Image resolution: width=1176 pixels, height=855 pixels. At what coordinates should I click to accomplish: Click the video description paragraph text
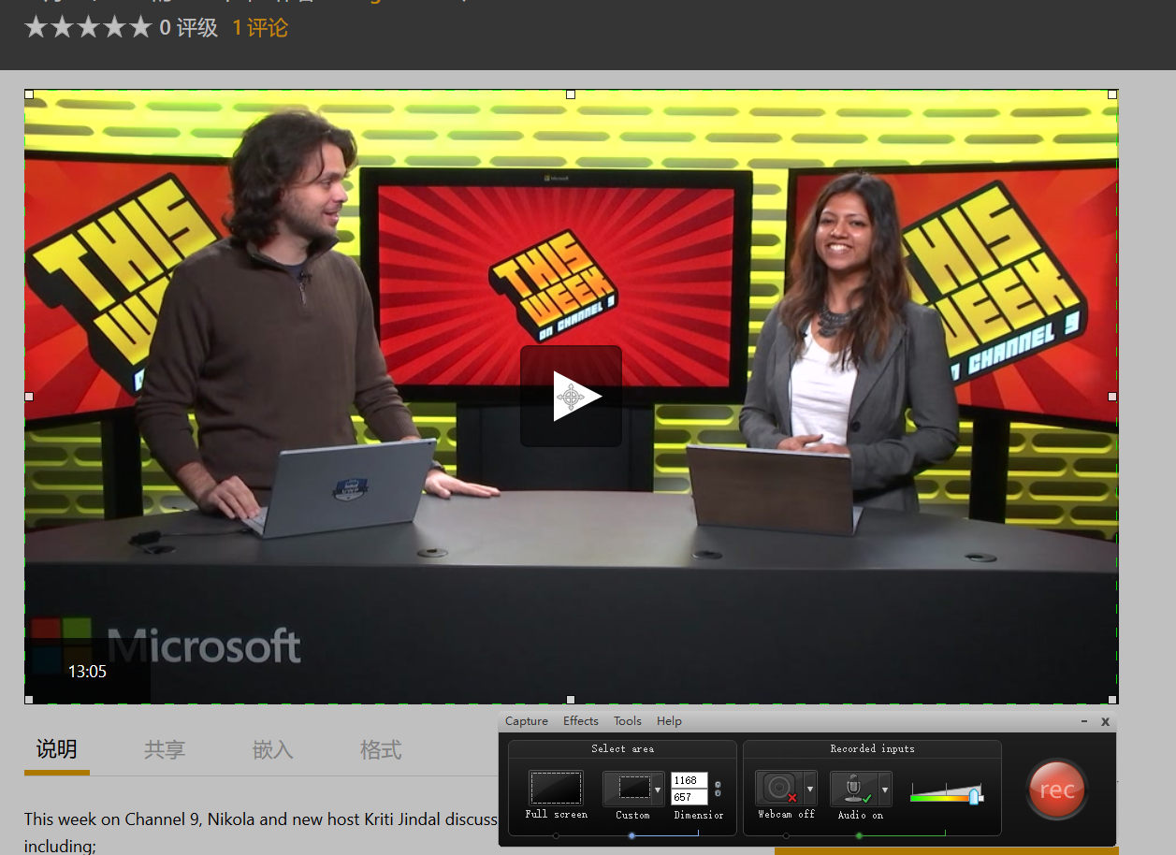[x=261, y=833]
